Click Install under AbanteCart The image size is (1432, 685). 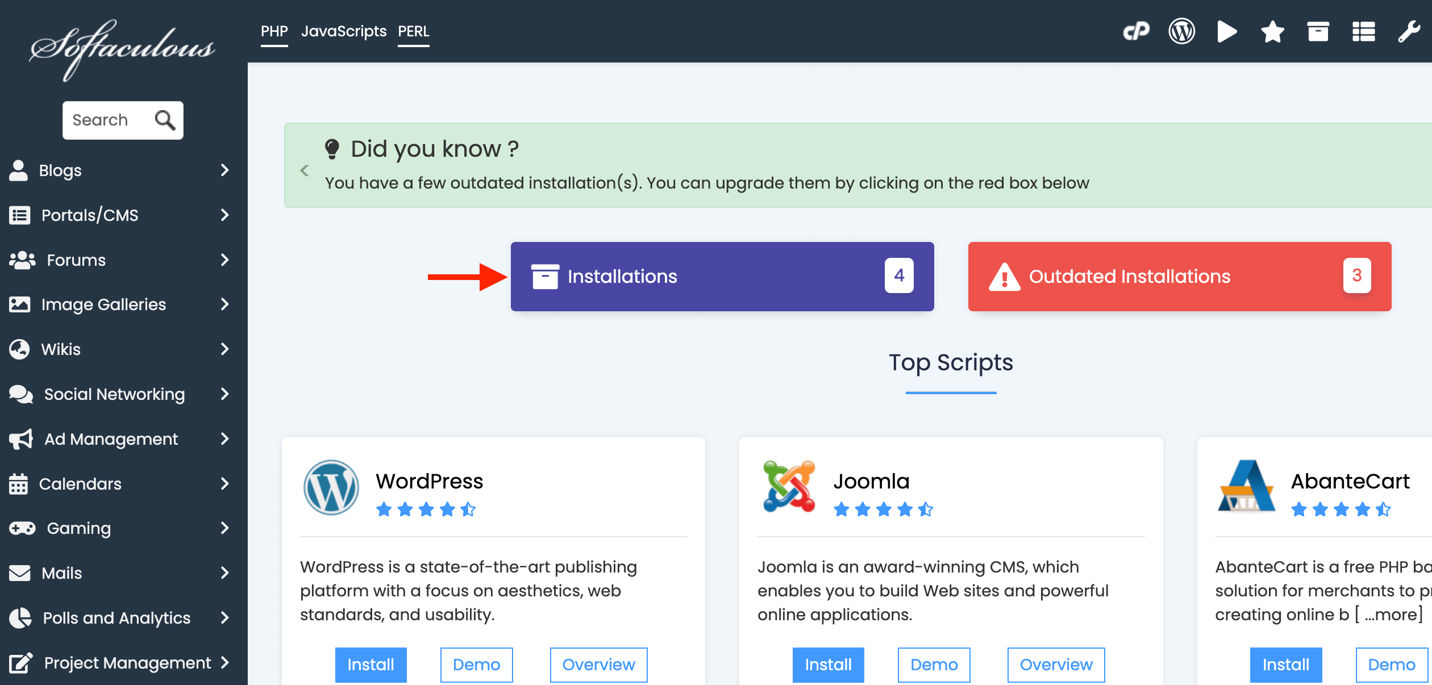coord(1286,665)
